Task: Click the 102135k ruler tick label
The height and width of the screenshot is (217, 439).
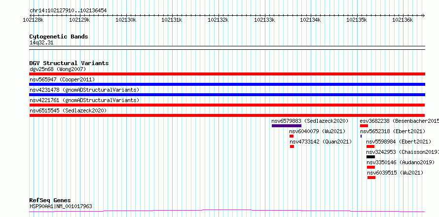Action: pyautogui.click(x=357, y=20)
